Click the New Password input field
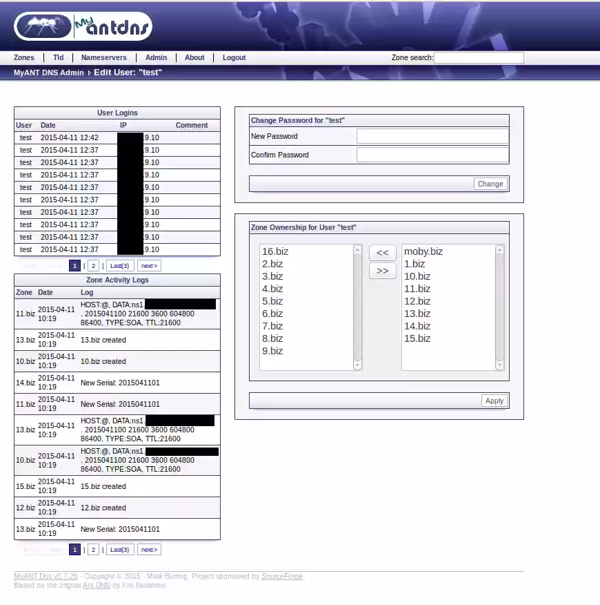The image size is (600, 605). pyautogui.click(x=432, y=135)
